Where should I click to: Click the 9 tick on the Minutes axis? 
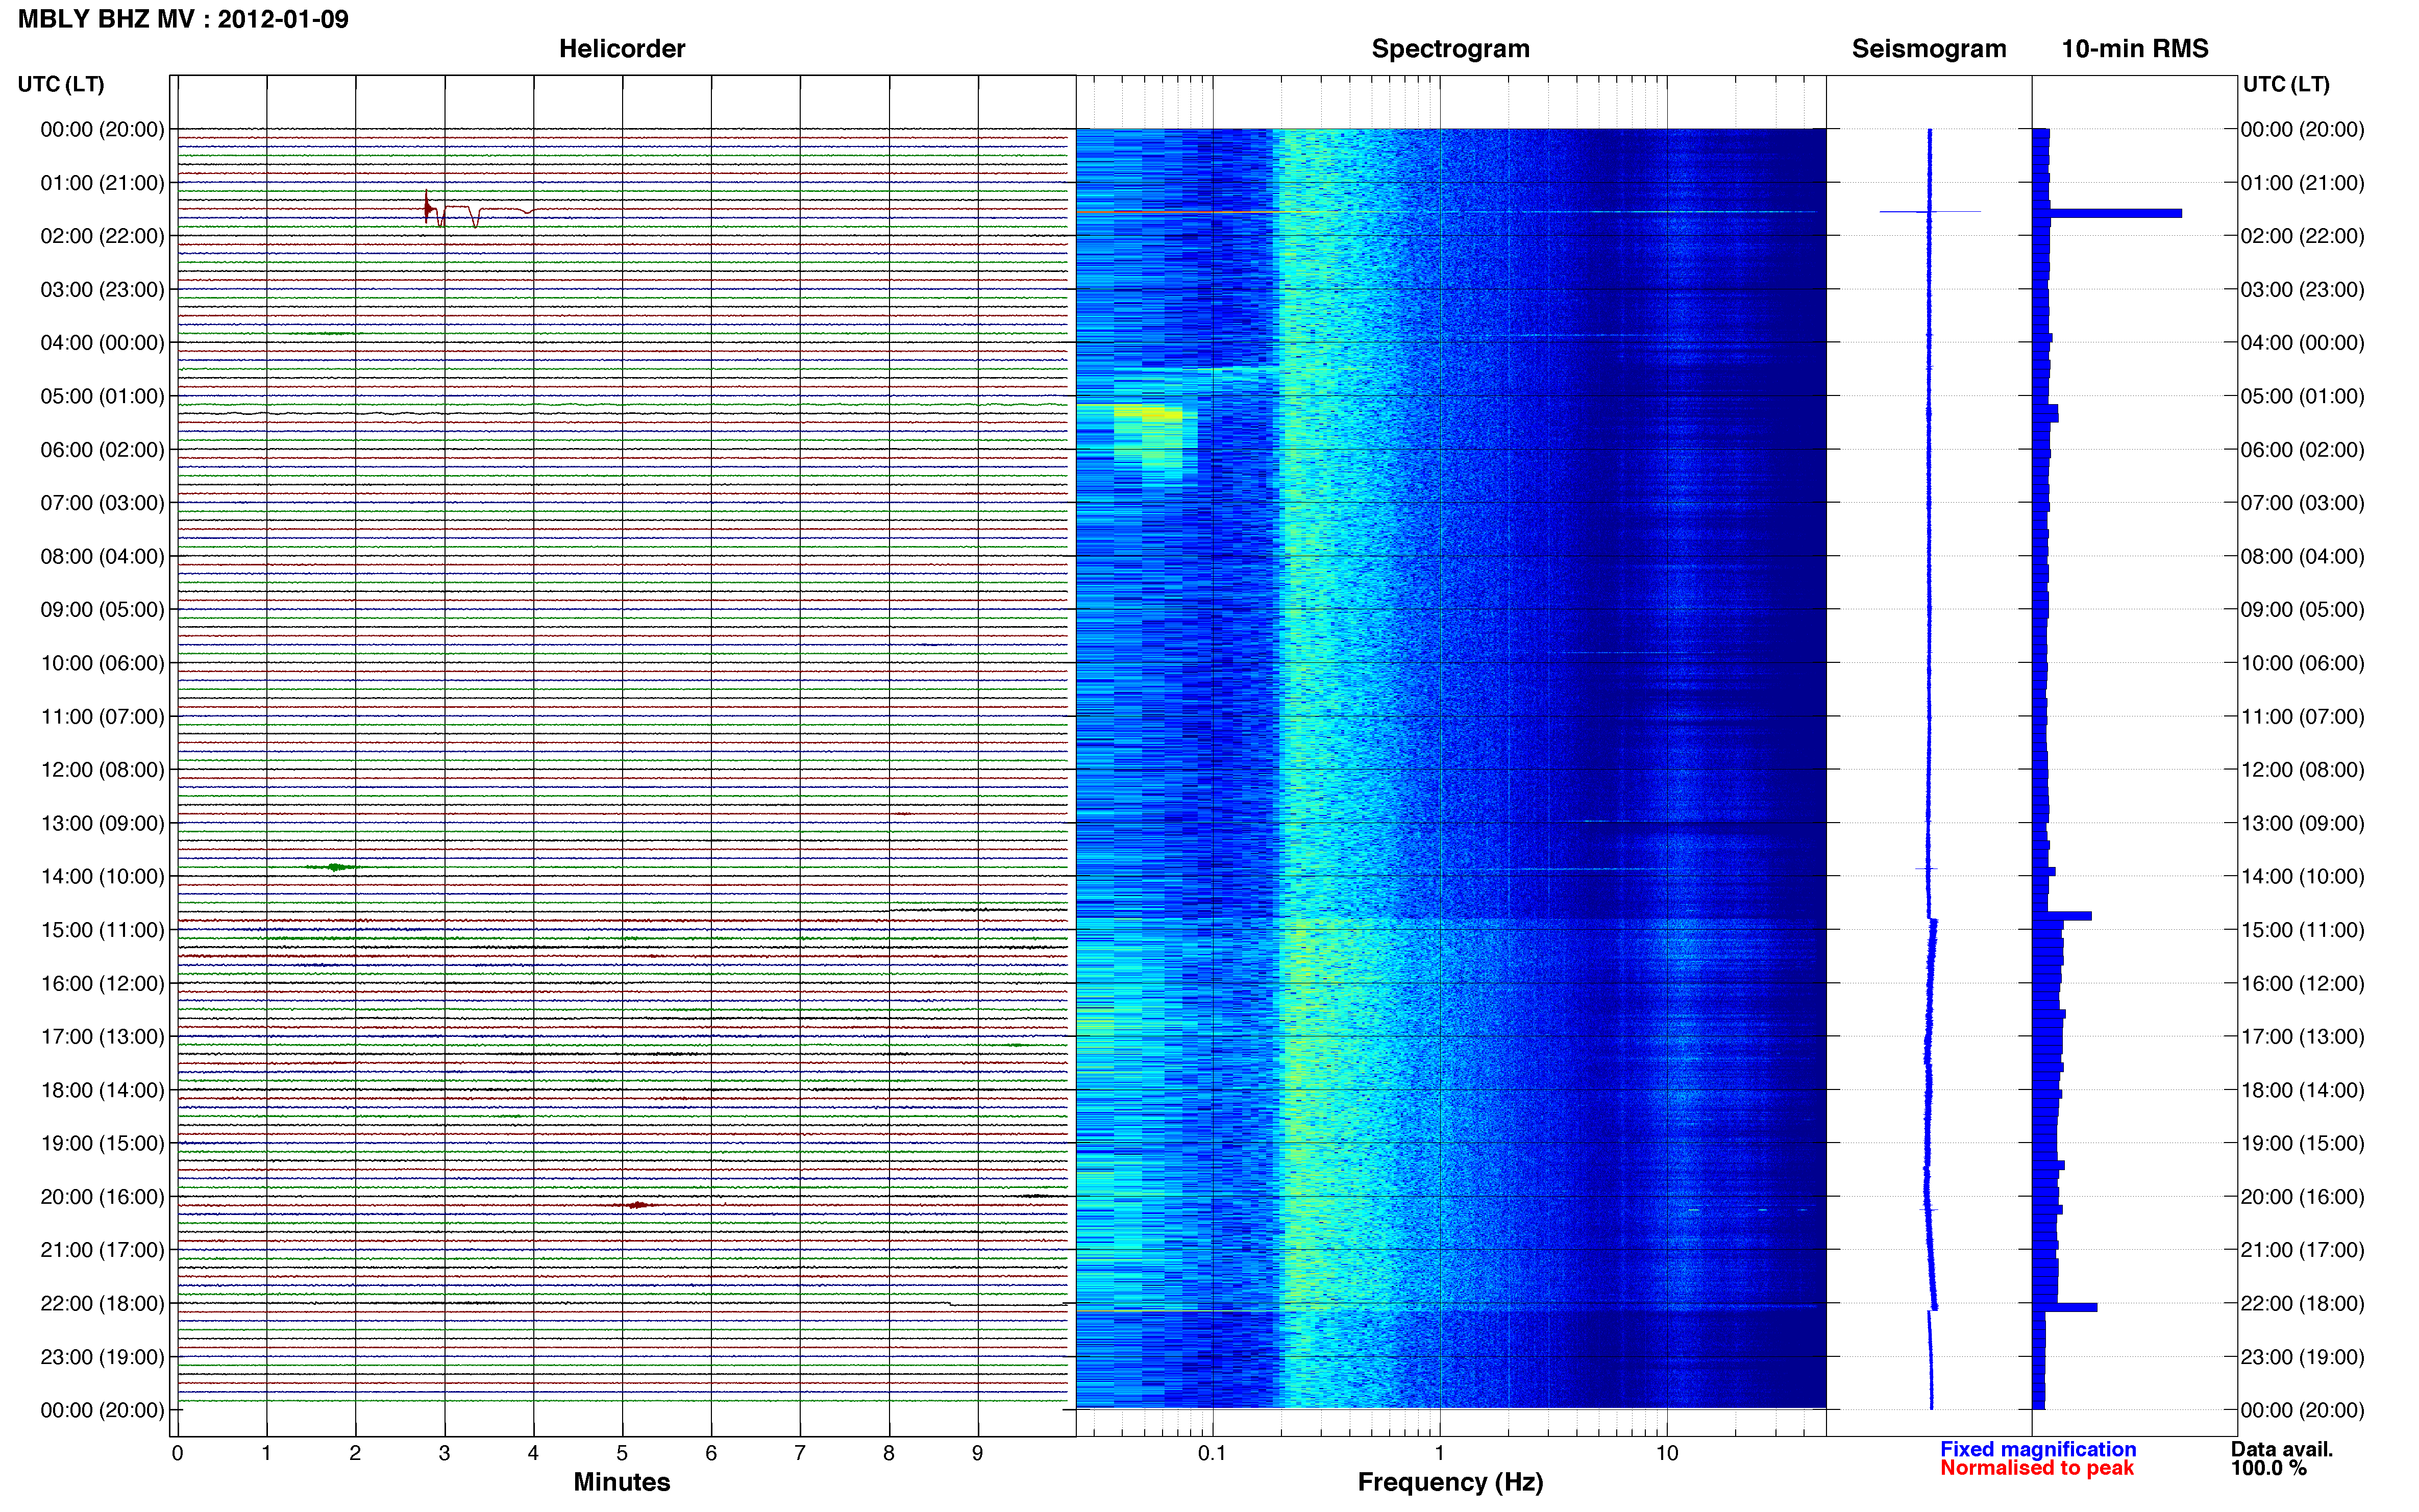click(978, 1454)
